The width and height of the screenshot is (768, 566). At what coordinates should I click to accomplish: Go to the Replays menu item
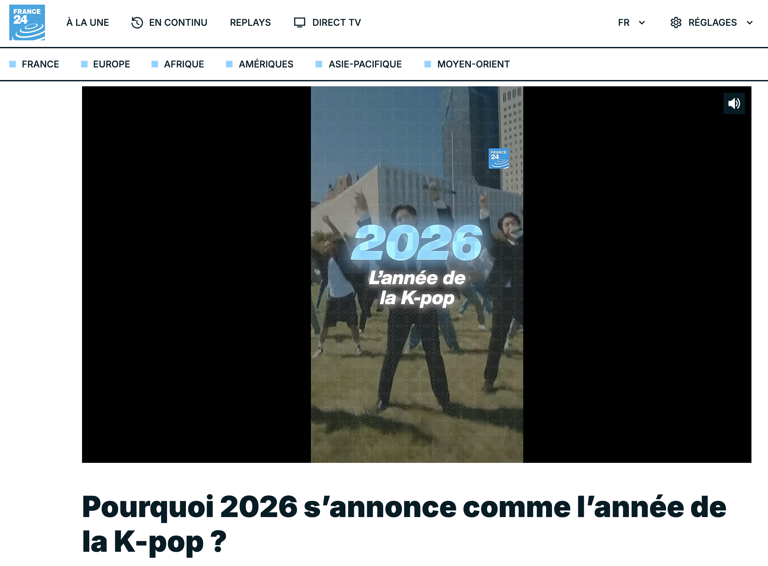point(250,22)
